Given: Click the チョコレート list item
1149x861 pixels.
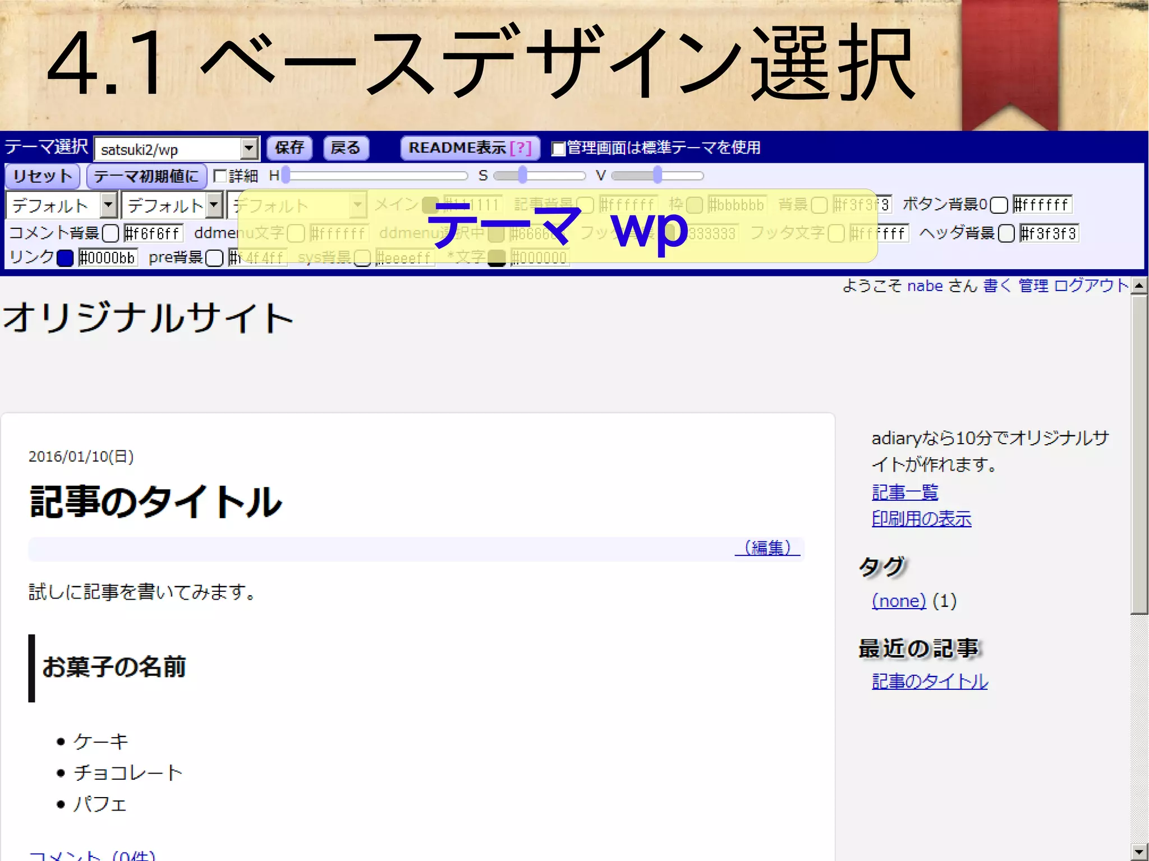Looking at the screenshot, I should tap(128, 773).
